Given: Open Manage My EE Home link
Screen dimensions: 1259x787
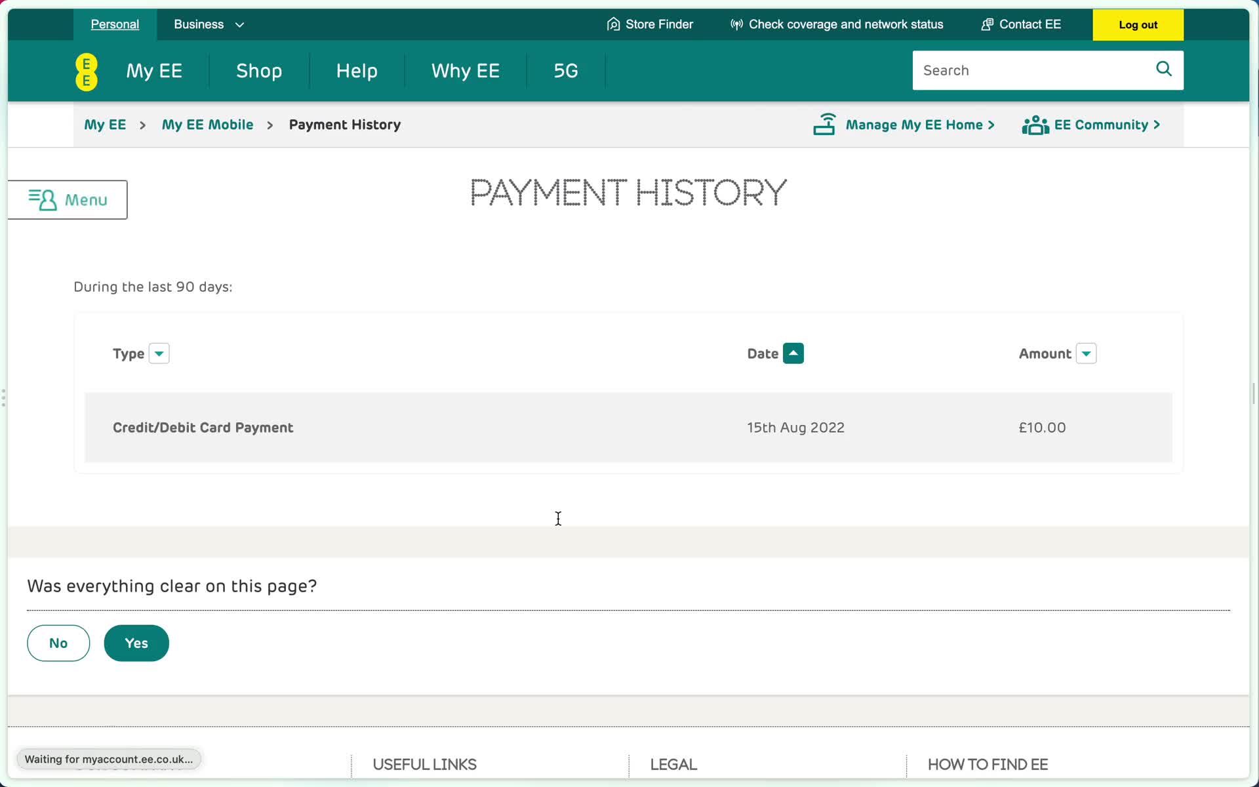Looking at the screenshot, I should pyautogui.click(x=904, y=125).
